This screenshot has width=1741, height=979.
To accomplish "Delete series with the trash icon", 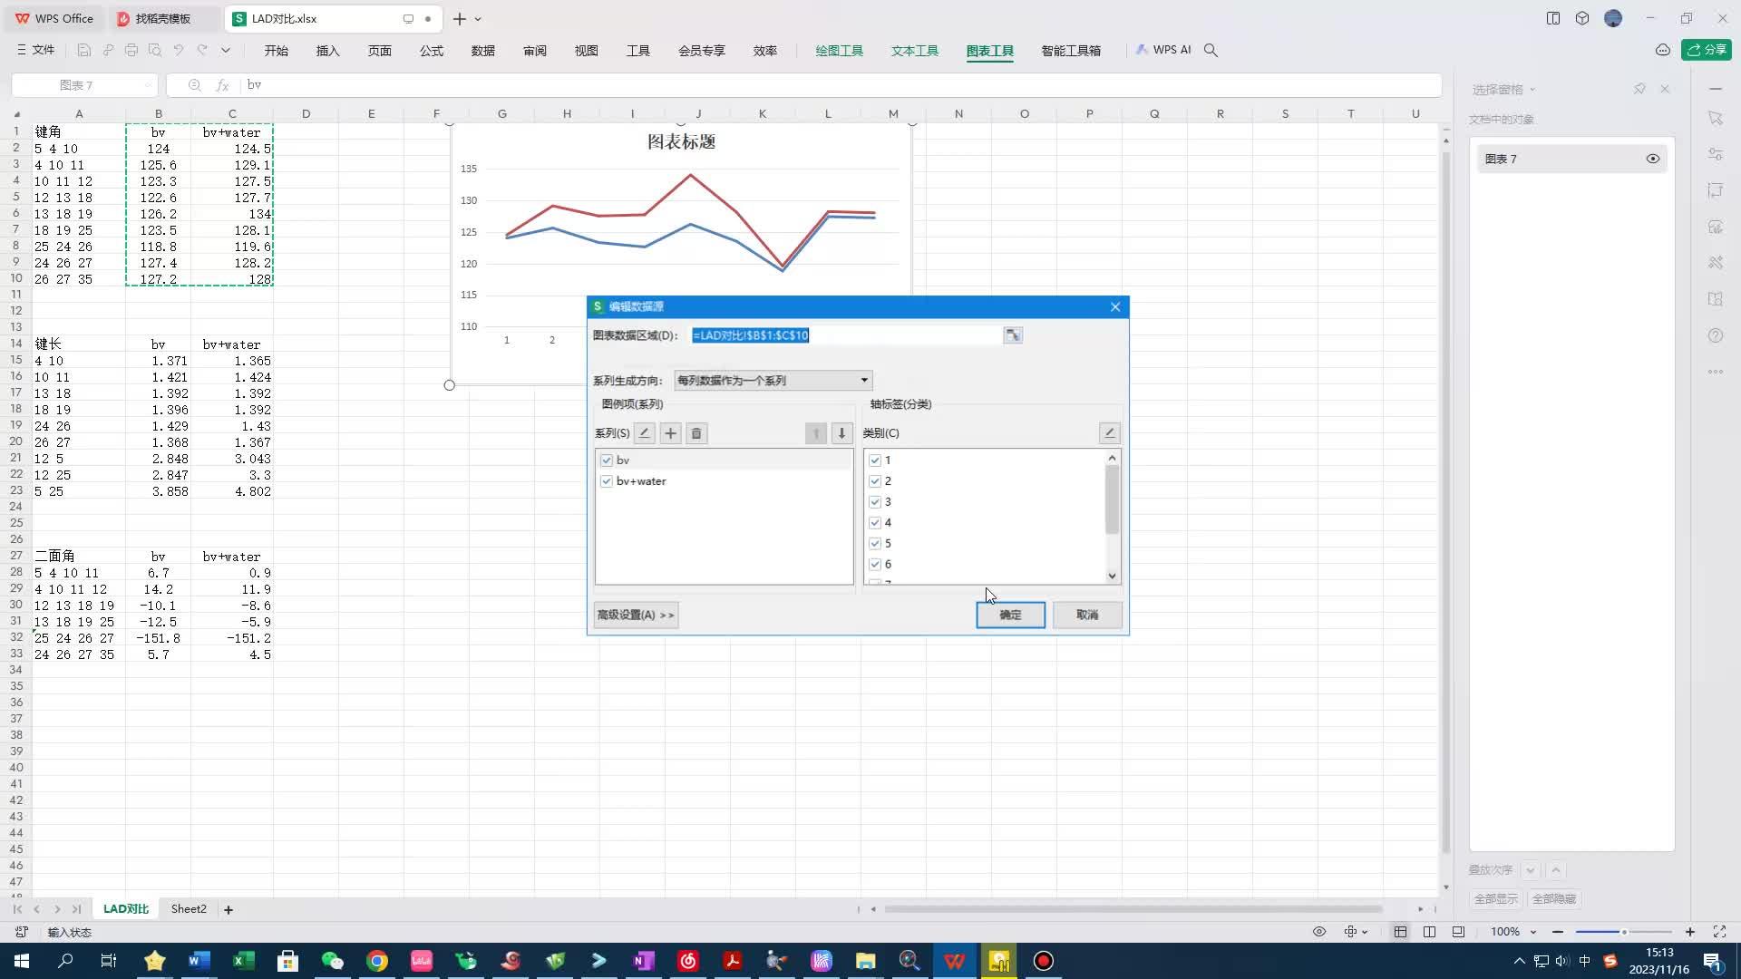I will pos(696,433).
